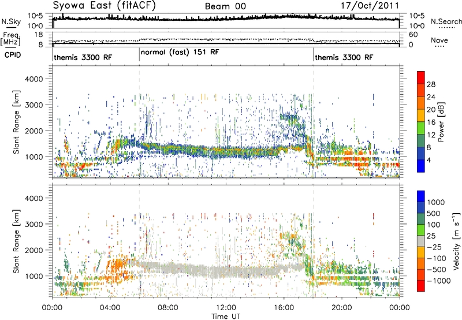Click the '1000' tick on the velocity colorbar
Screen dimensions: 462x320
click(436, 202)
